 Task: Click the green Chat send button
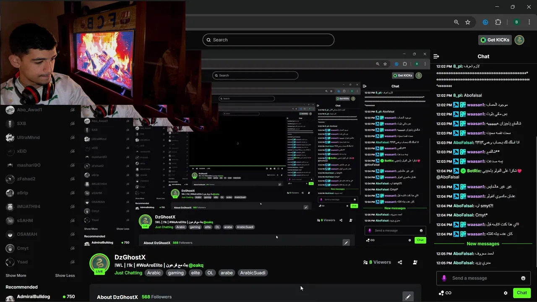(522, 293)
